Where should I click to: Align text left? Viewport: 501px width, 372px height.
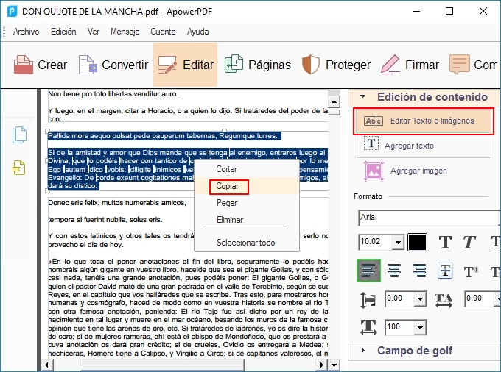coord(368,271)
